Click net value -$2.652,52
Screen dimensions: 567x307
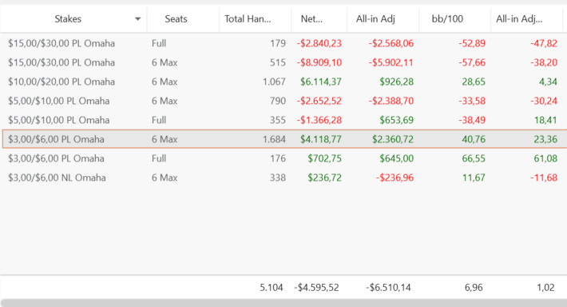319,101
